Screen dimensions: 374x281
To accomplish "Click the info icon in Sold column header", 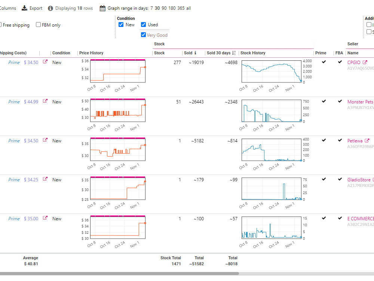I will 195,53.
